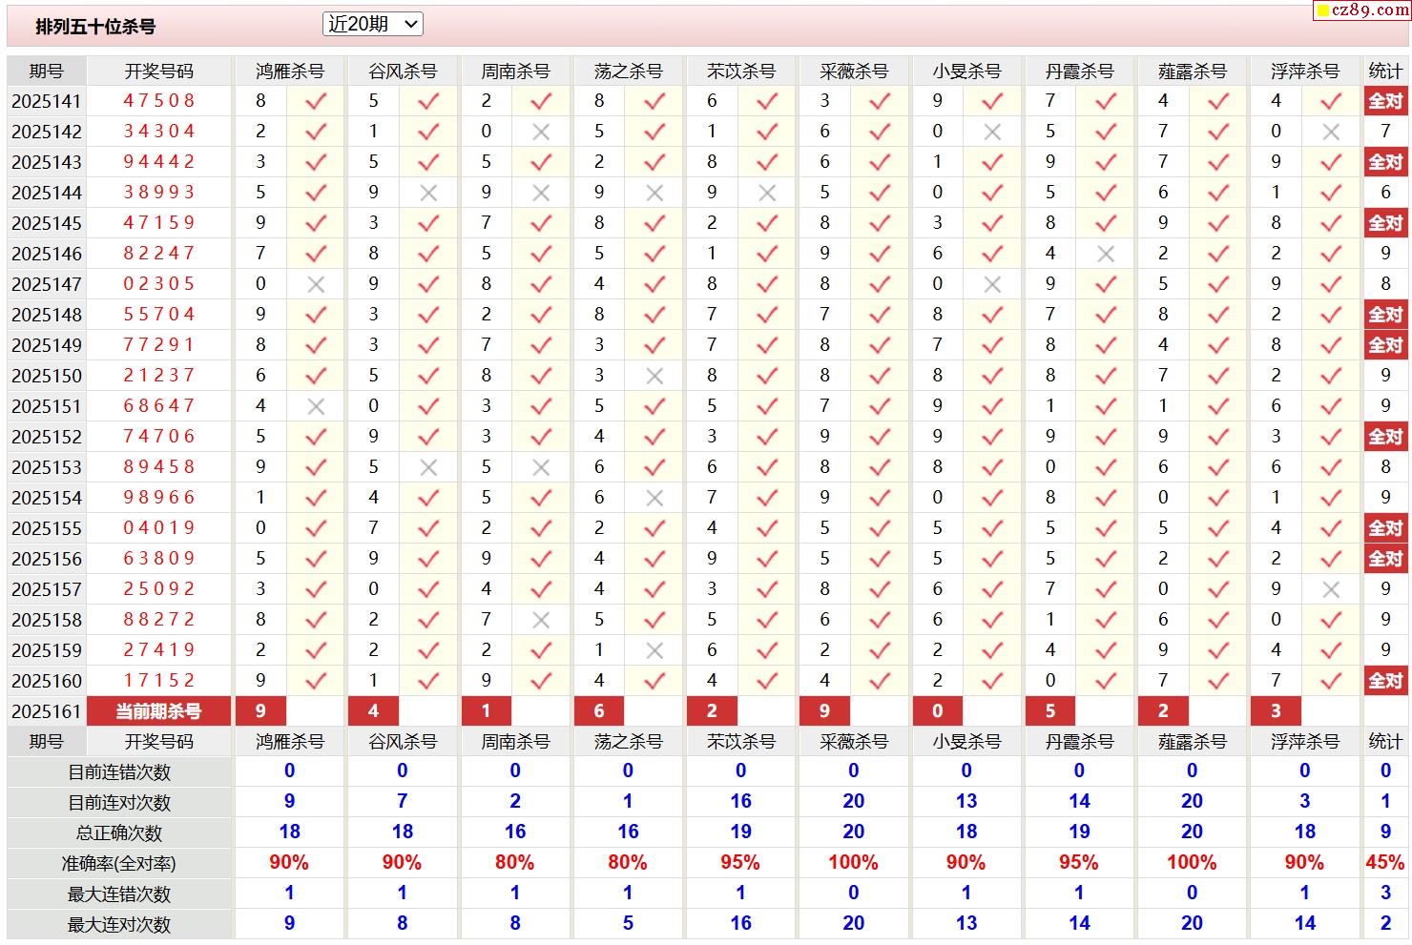The width and height of the screenshot is (1412, 945).
Task: Click the cross icon for 周南 in row 2025142
Action: pos(541,132)
